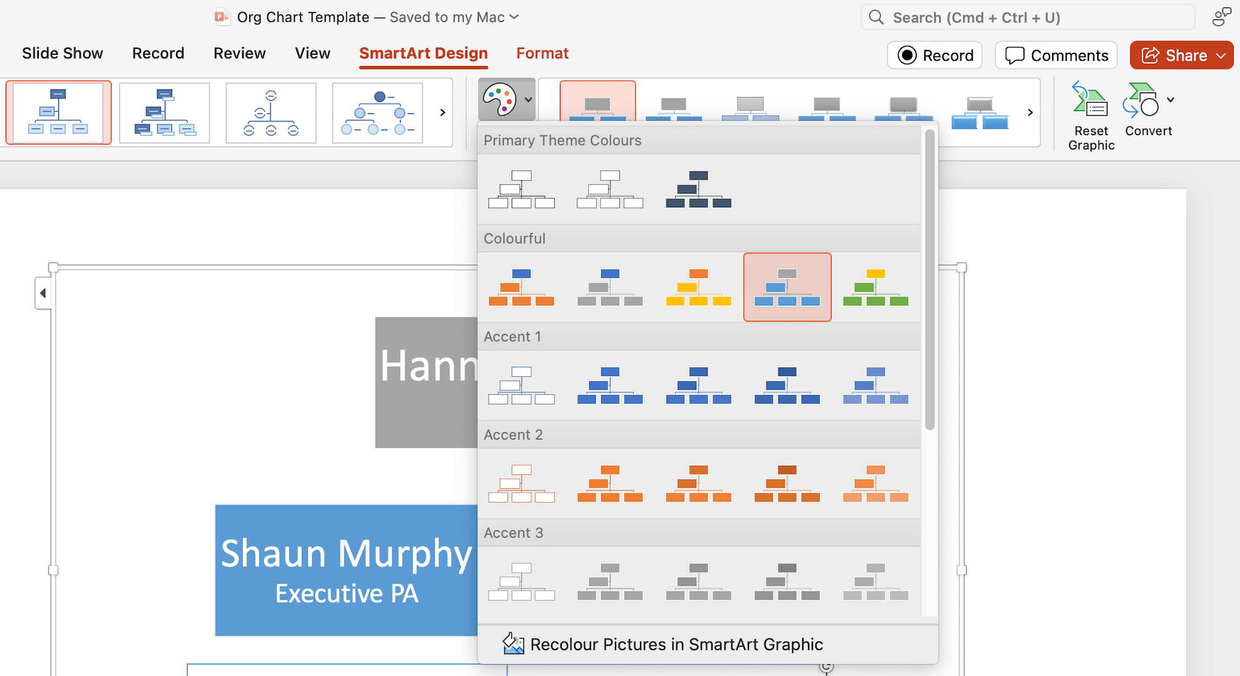
Task: Select the dark Primary Theme Colours variant
Action: tap(698, 188)
